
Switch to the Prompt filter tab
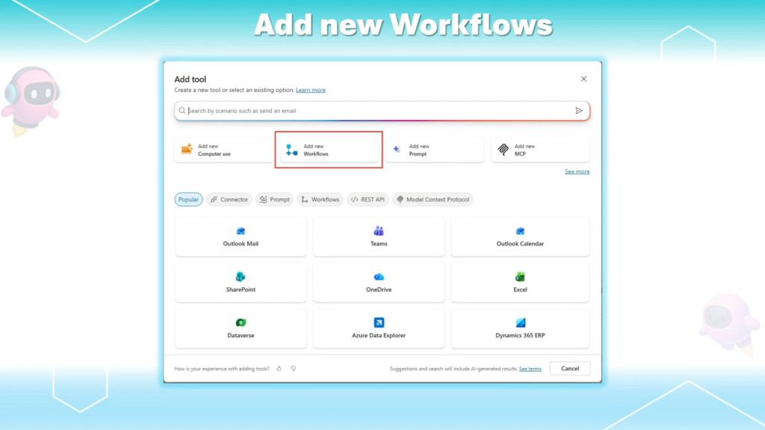click(274, 200)
